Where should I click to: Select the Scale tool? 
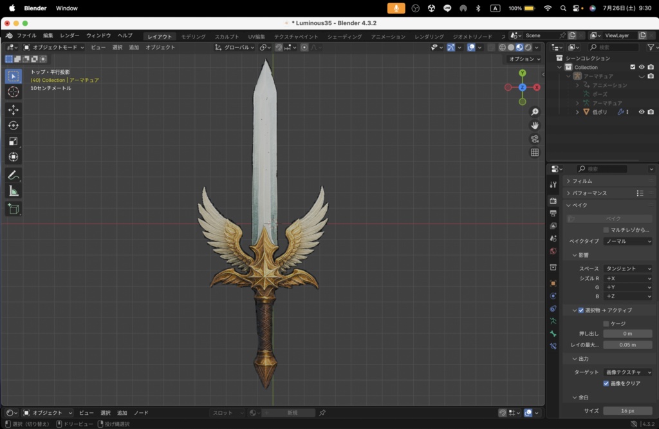click(x=14, y=141)
